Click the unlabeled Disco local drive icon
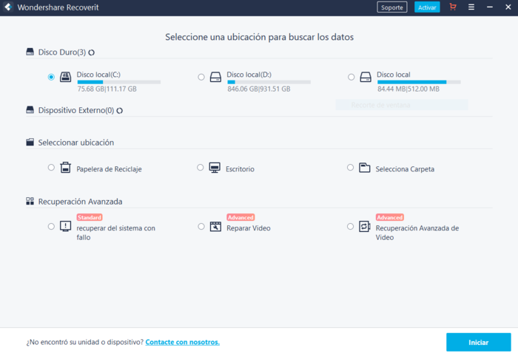The height and width of the screenshot is (356, 518). click(366, 77)
